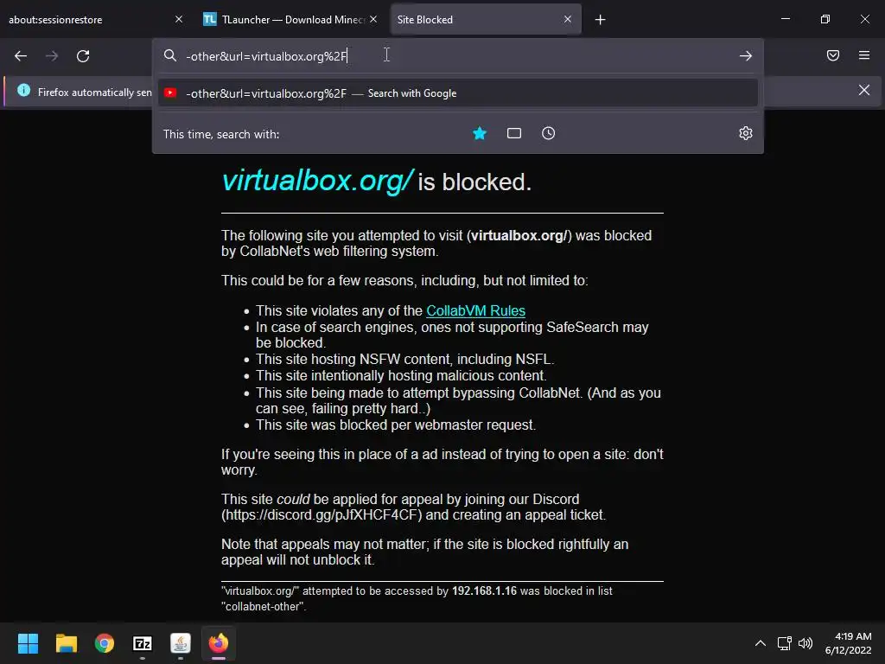The image size is (885, 664).
Task: Click the virtualbox.org/ blocked heading
Action: (x=377, y=182)
